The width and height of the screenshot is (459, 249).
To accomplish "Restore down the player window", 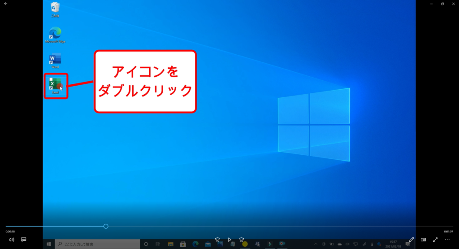I will (x=442, y=4).
